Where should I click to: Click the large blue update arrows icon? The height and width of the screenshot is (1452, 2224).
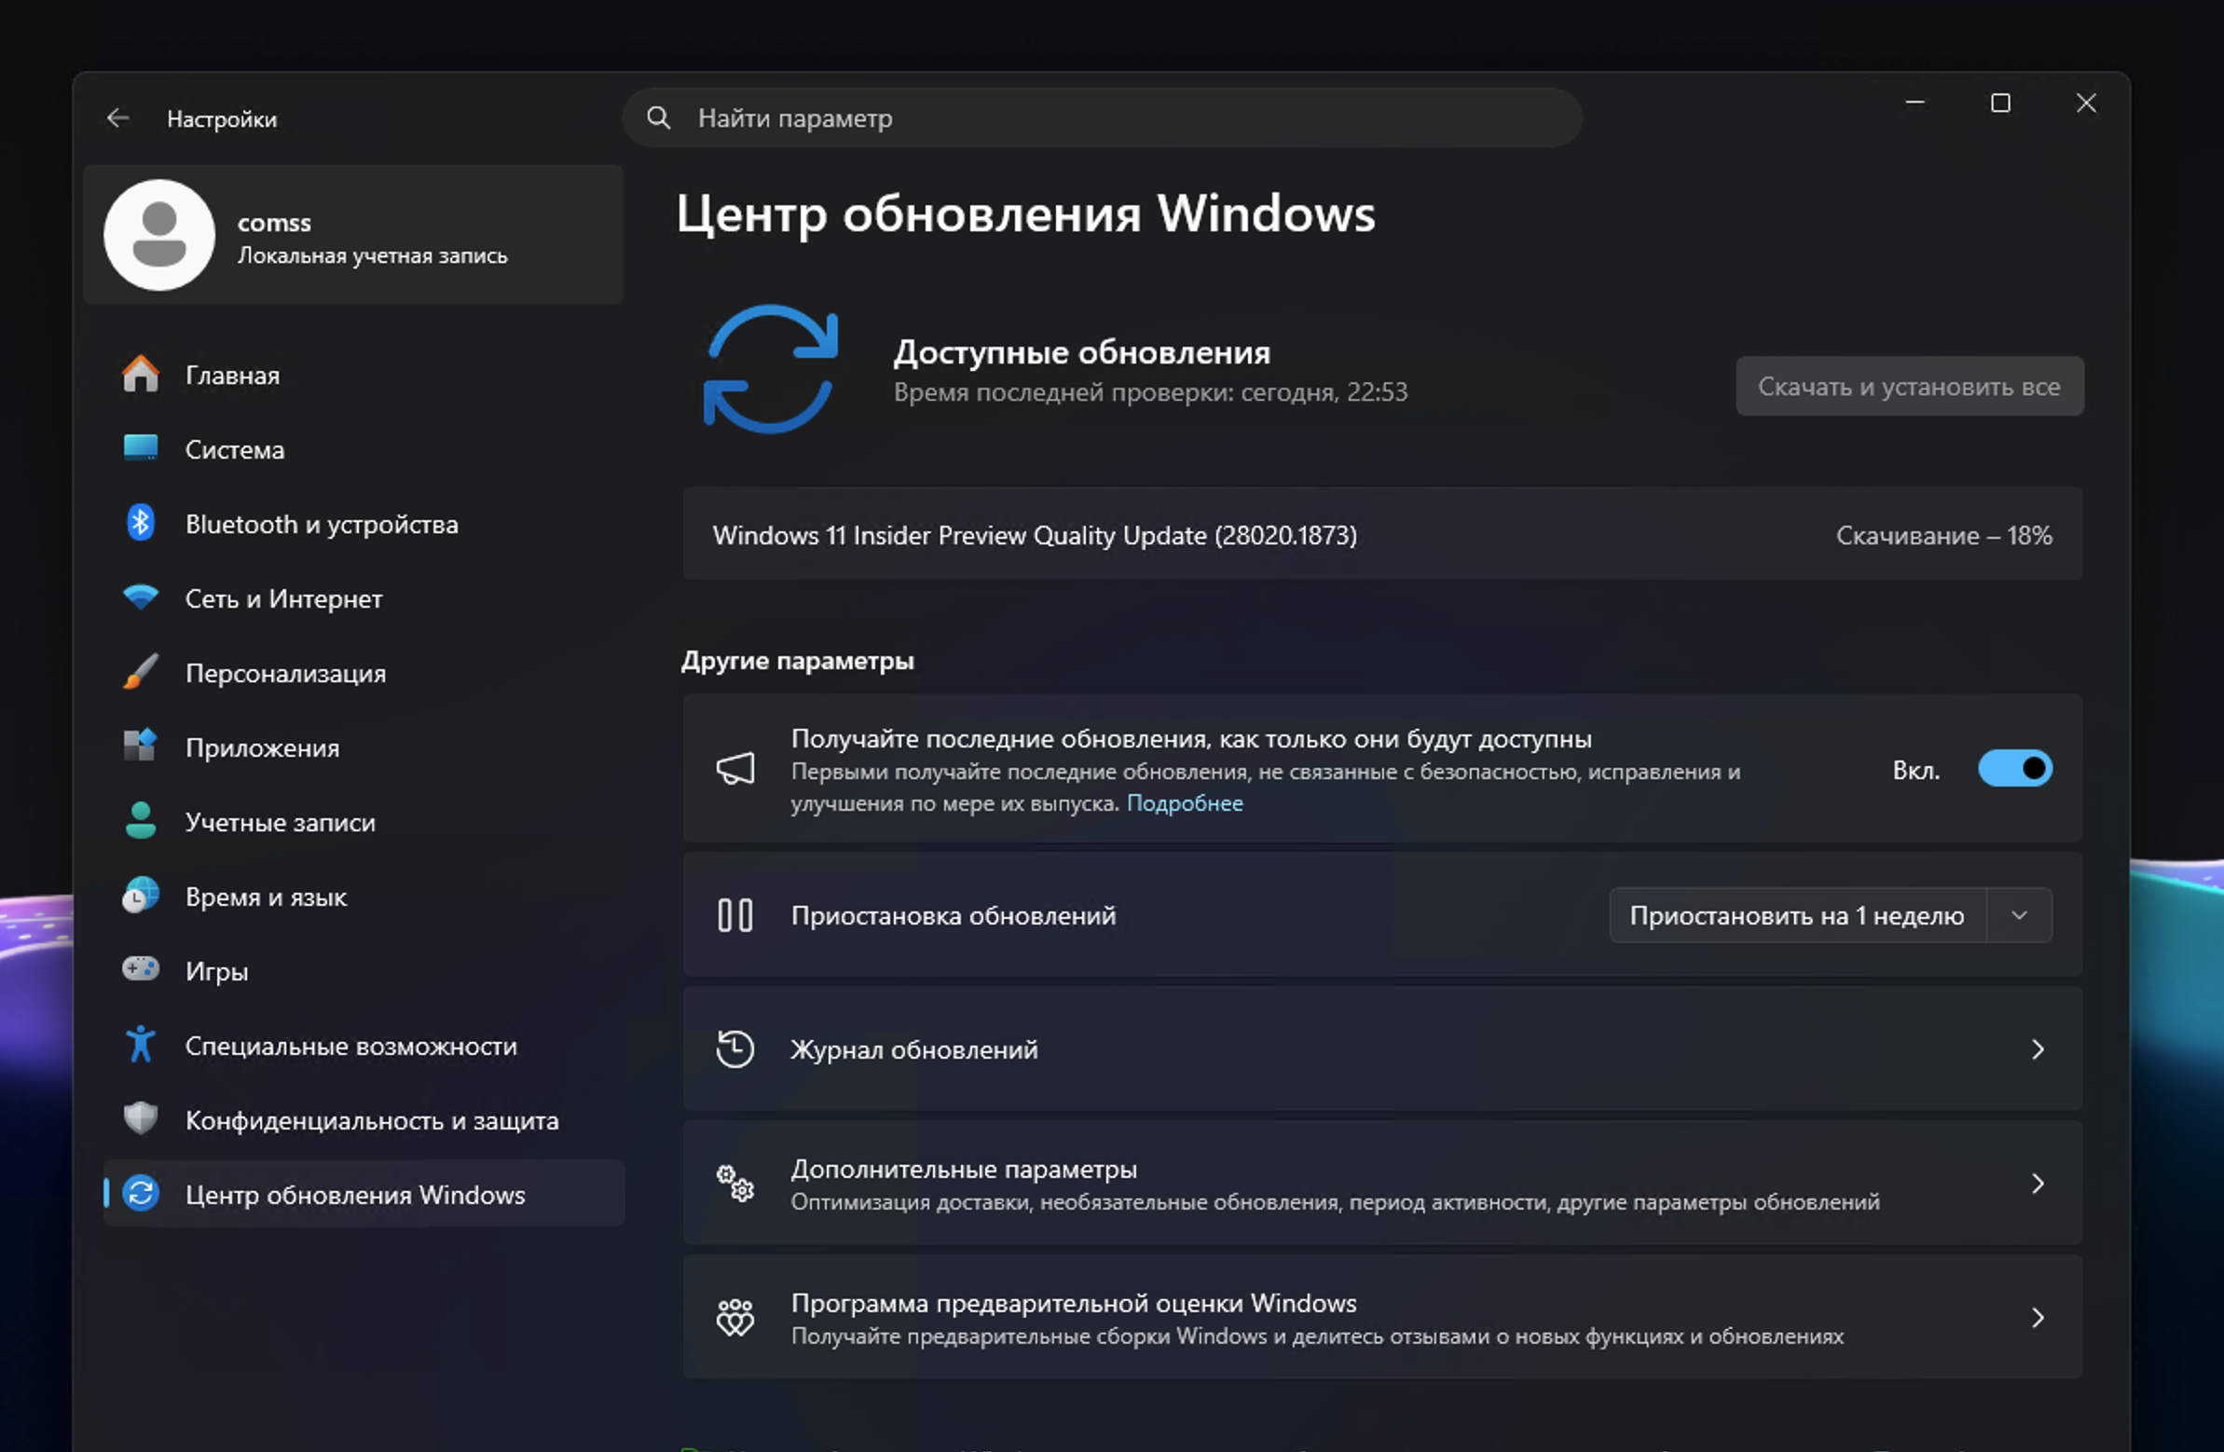pos(770,369)
